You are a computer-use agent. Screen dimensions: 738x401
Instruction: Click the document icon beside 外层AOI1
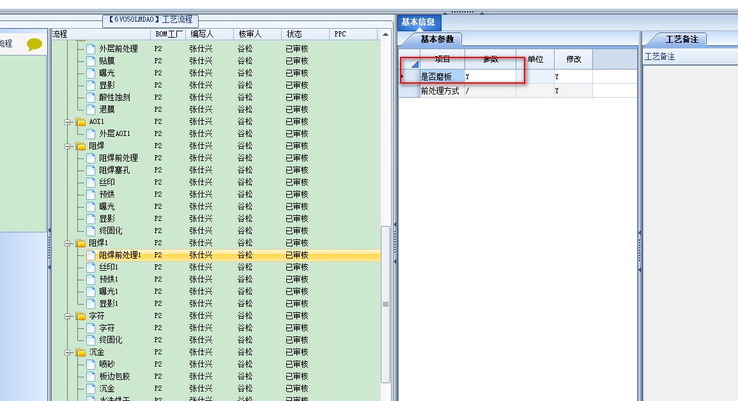(x=91, y=134)
